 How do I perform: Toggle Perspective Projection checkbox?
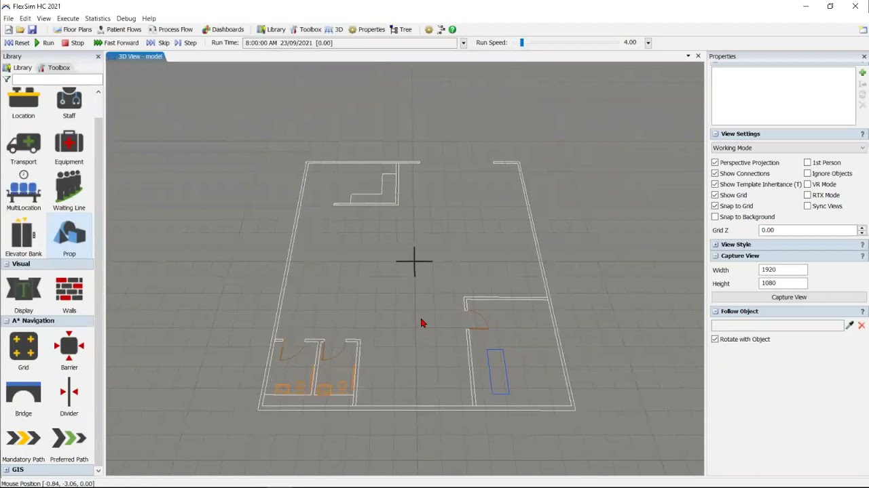(715, 163)
